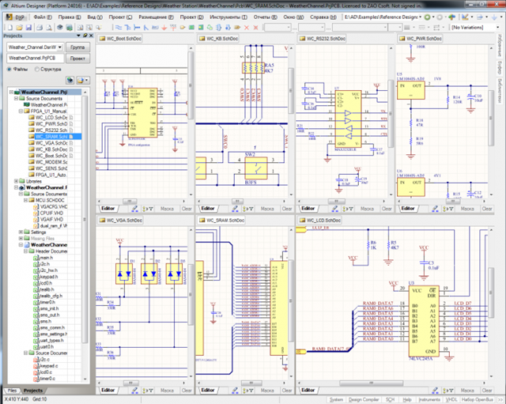Viewport: 506px width, 404px height.
Task: Click the Группа button
Action: pyautogui.click(x=77, y=47)
